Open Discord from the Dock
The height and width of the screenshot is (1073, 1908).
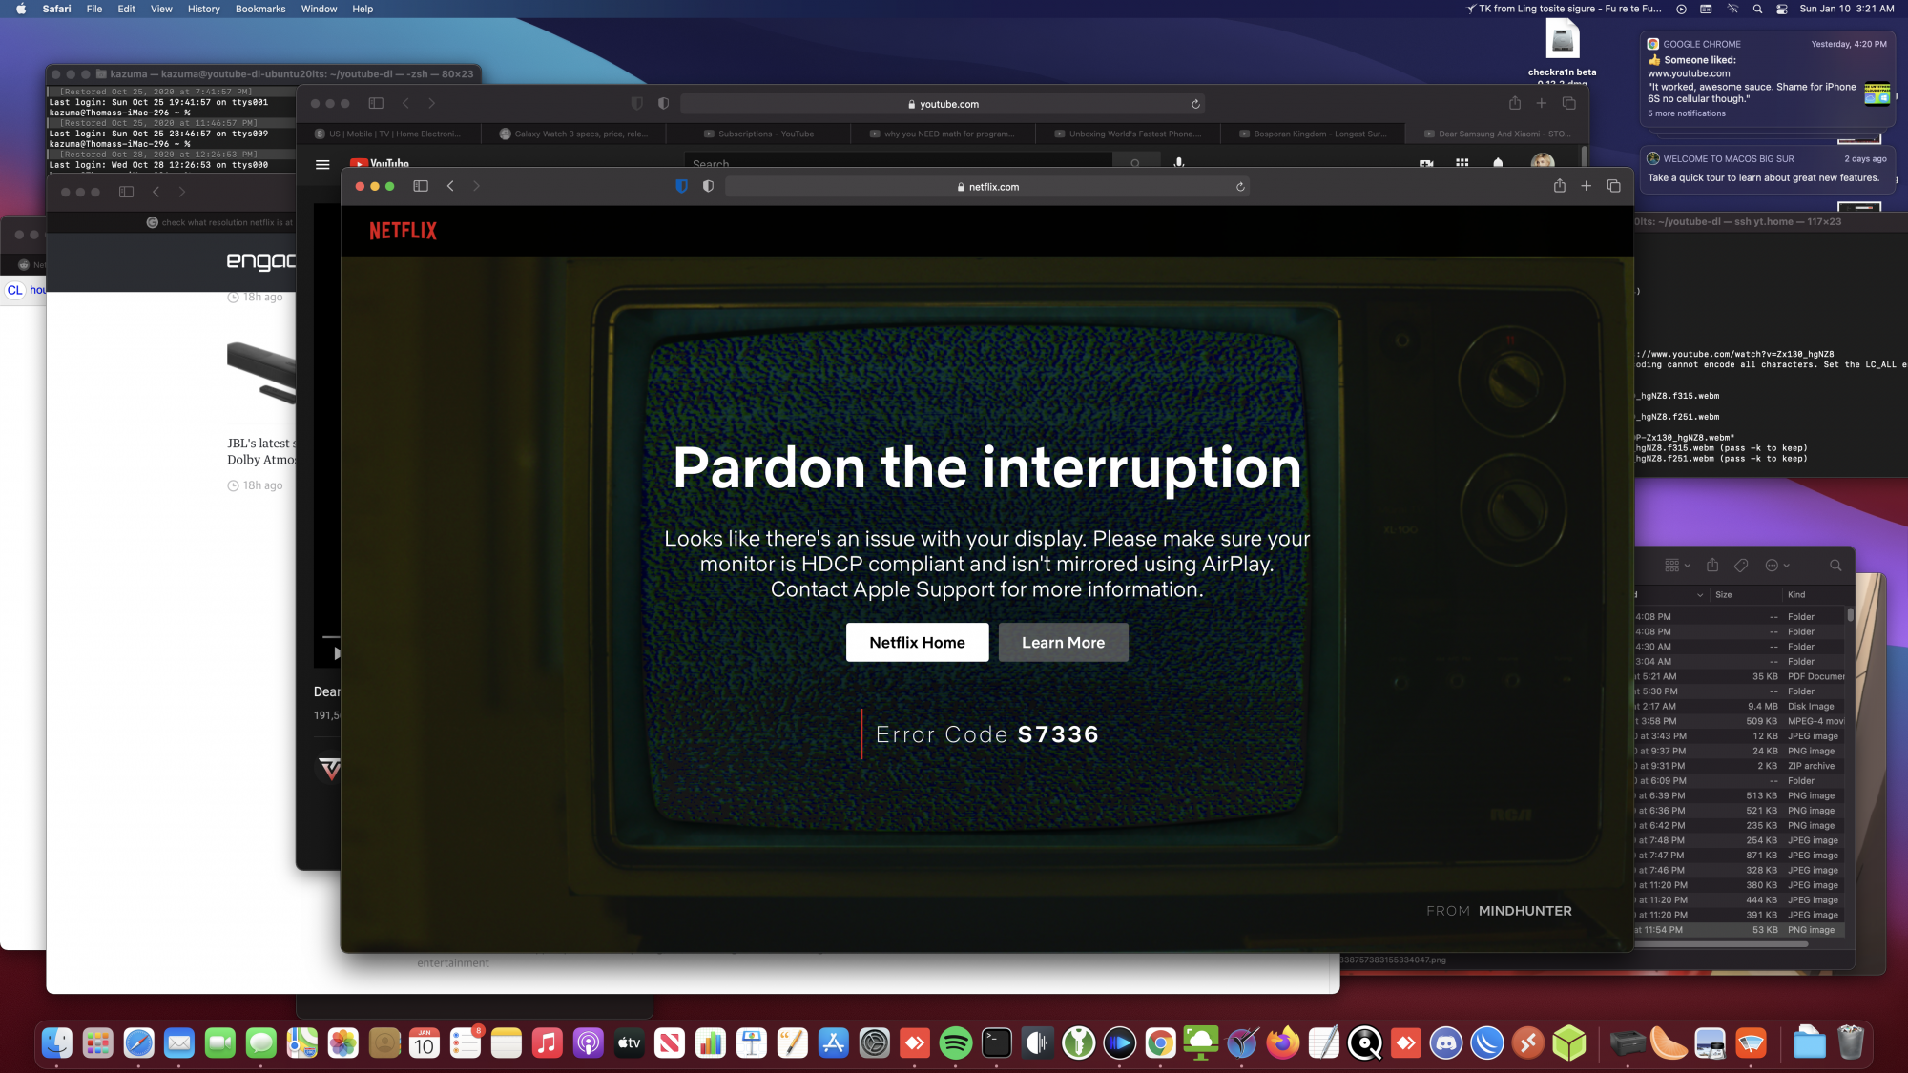pyautogui.click(x=1446, y=1043)
